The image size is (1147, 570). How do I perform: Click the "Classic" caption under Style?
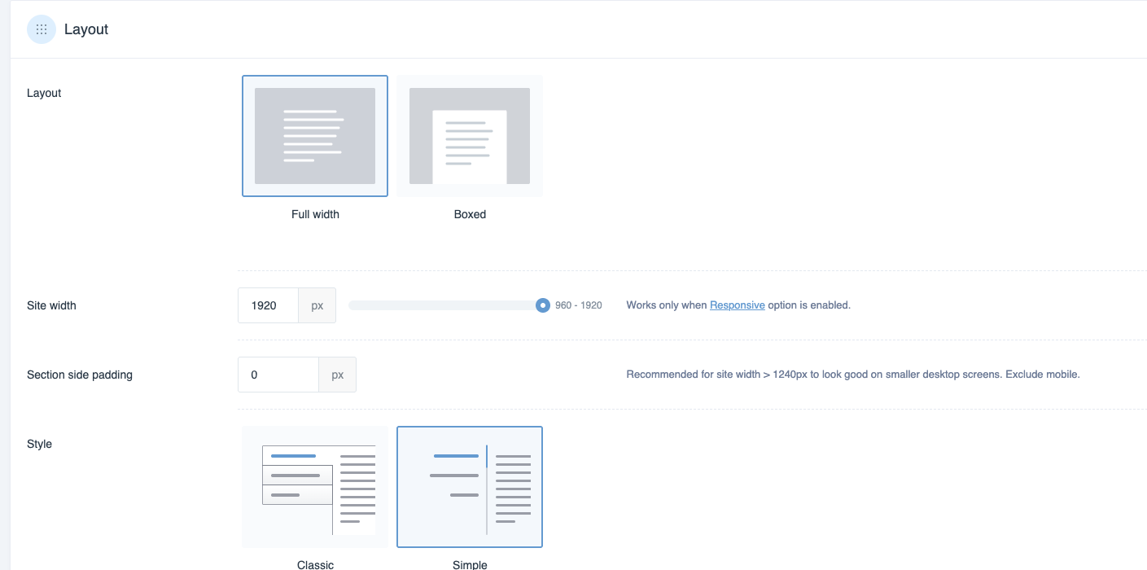click(315, 563)
